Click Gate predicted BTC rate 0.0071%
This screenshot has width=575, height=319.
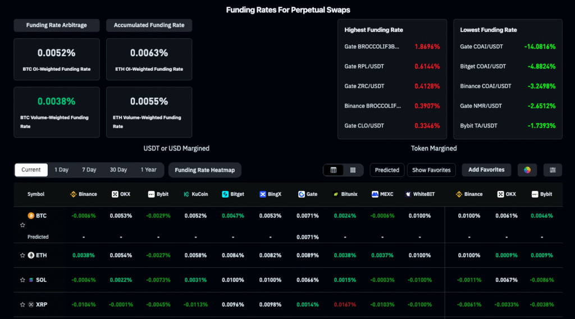coord(308,237)
